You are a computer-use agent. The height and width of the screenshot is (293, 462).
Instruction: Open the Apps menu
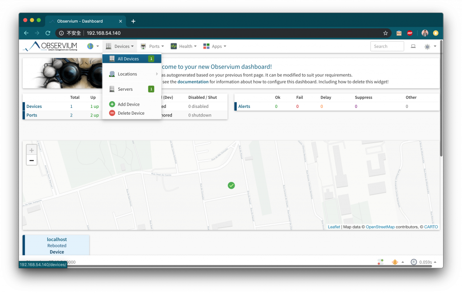click(215, 47)
